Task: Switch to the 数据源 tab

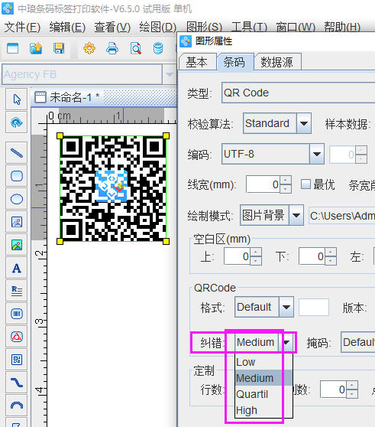Action: pyautogui.click(x=277, y=62)
